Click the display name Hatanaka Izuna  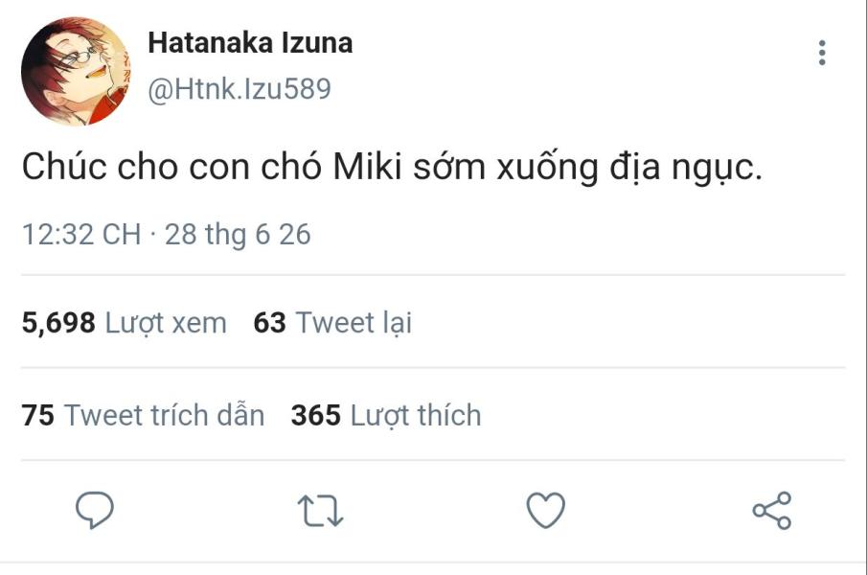250,43
